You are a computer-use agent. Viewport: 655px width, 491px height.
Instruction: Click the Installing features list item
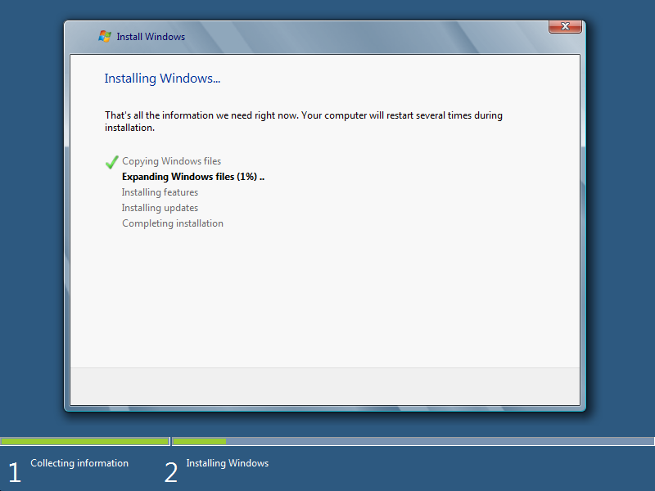[x=160, y=192]
